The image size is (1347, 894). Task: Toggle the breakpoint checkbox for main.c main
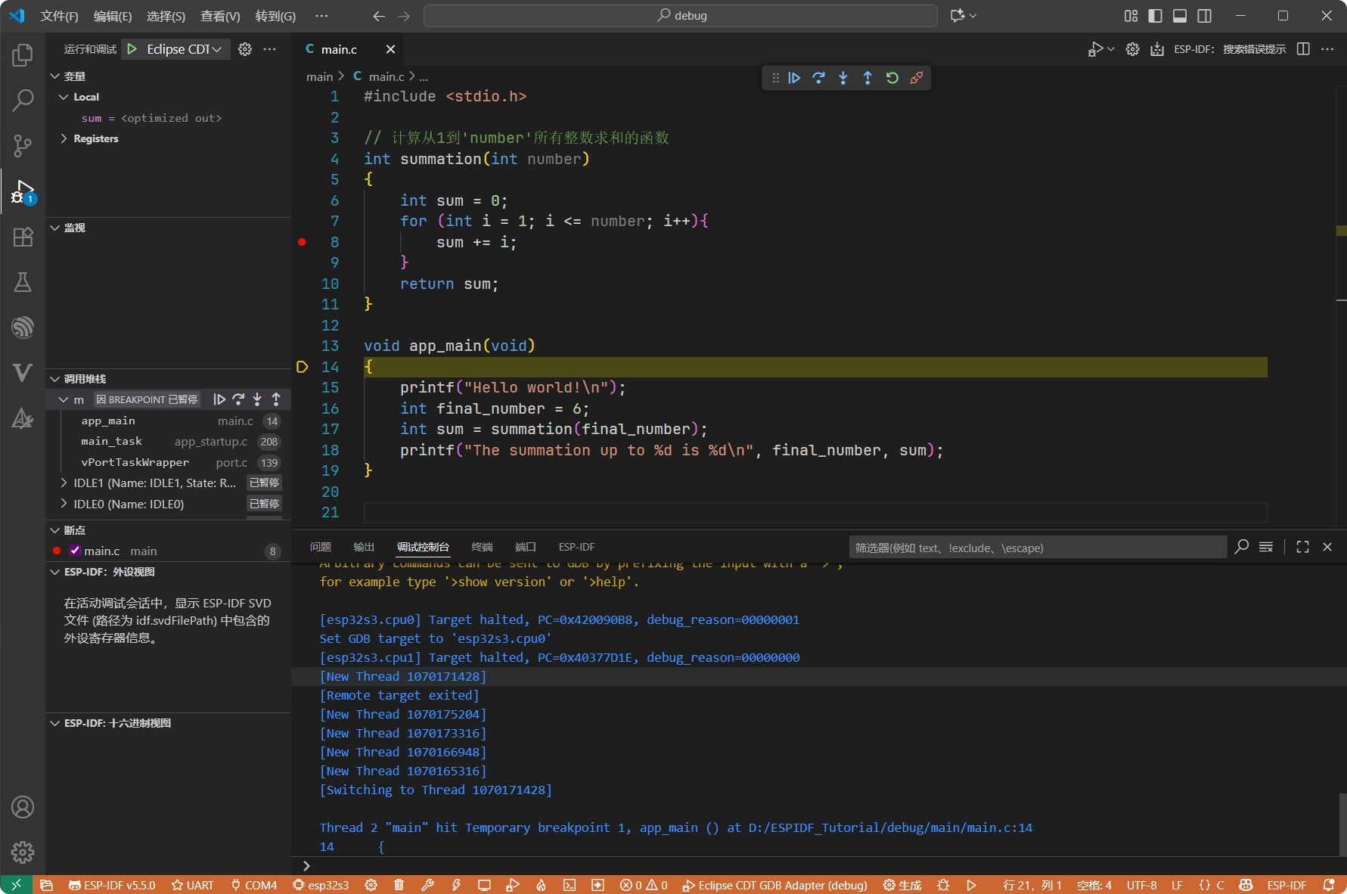(x=74, y=551)
